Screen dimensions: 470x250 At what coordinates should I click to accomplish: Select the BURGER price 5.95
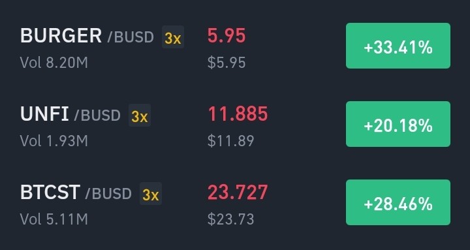[x=227, y=36]
